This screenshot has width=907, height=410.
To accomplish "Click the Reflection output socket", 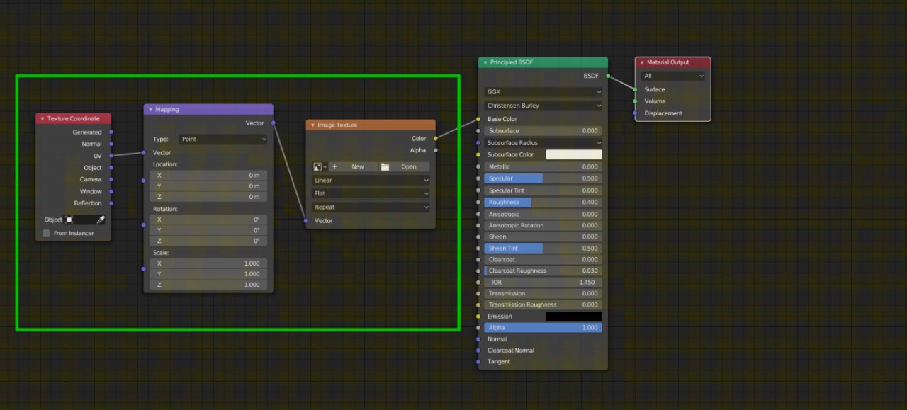I will (x=111, y=203).
